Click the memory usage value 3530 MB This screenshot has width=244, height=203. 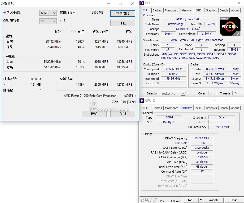click(97, 13)
